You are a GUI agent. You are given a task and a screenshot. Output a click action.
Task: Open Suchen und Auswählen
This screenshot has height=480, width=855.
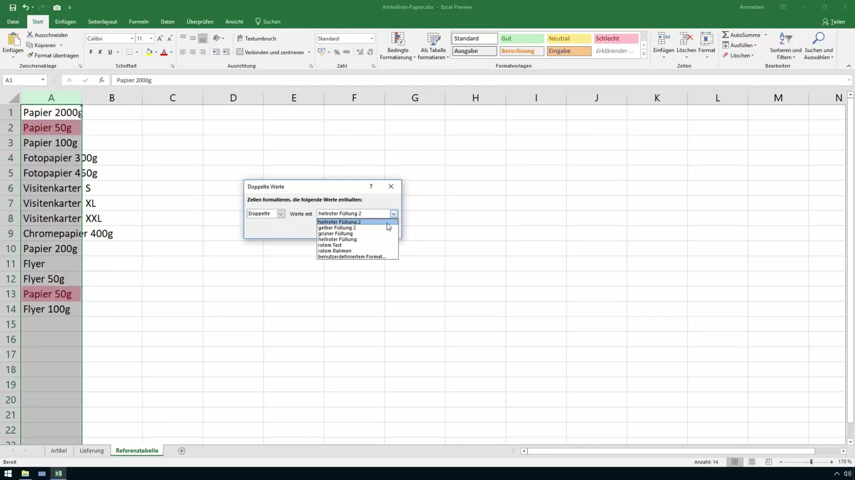pos(818,46)
